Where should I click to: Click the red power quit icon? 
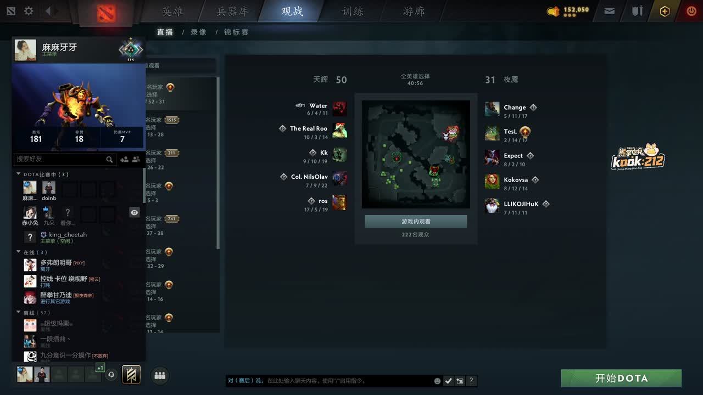pos(691,11)
